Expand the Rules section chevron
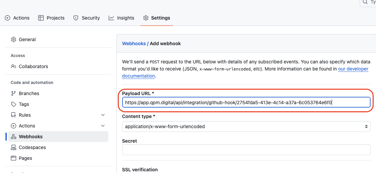 coord(103,115)
